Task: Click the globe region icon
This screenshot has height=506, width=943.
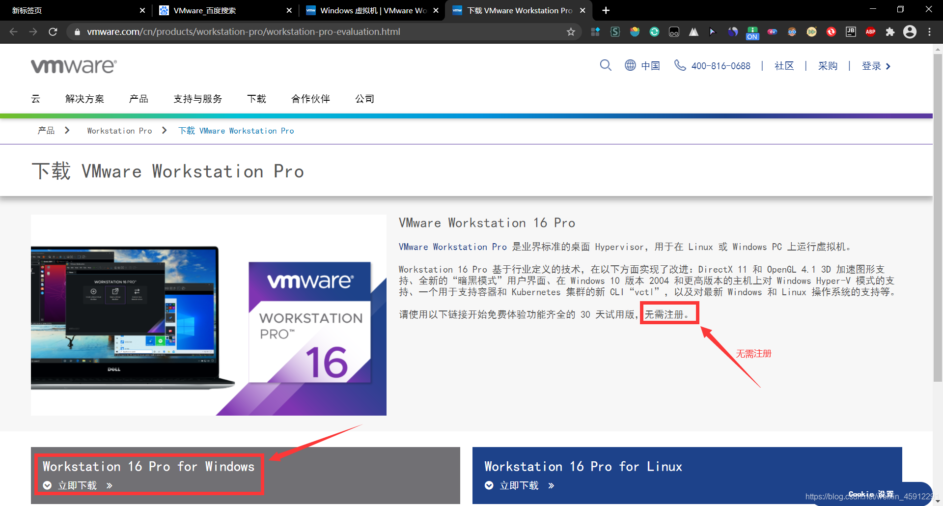Action: click(630, 65)
